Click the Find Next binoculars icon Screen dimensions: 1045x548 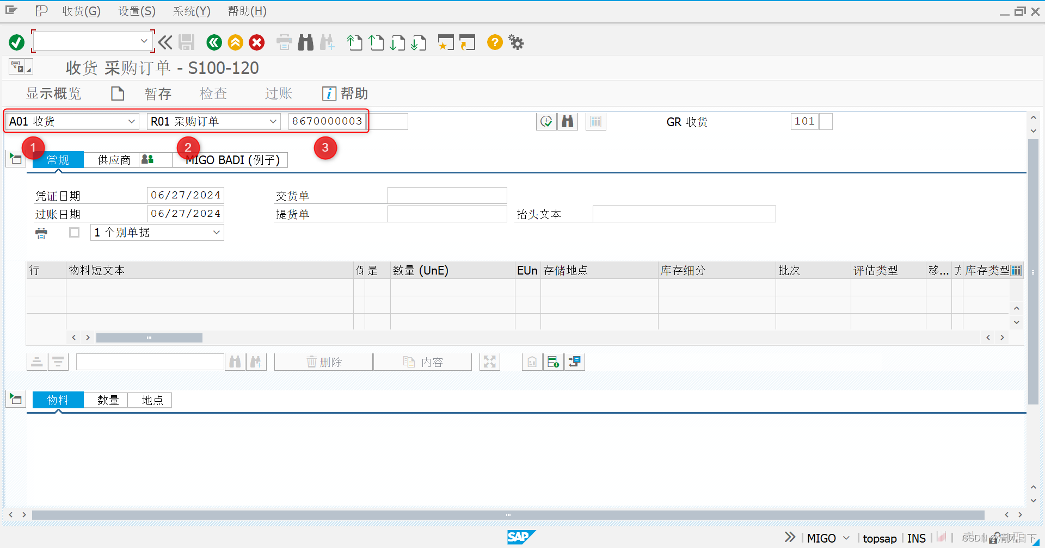click(x=327, y=42)
